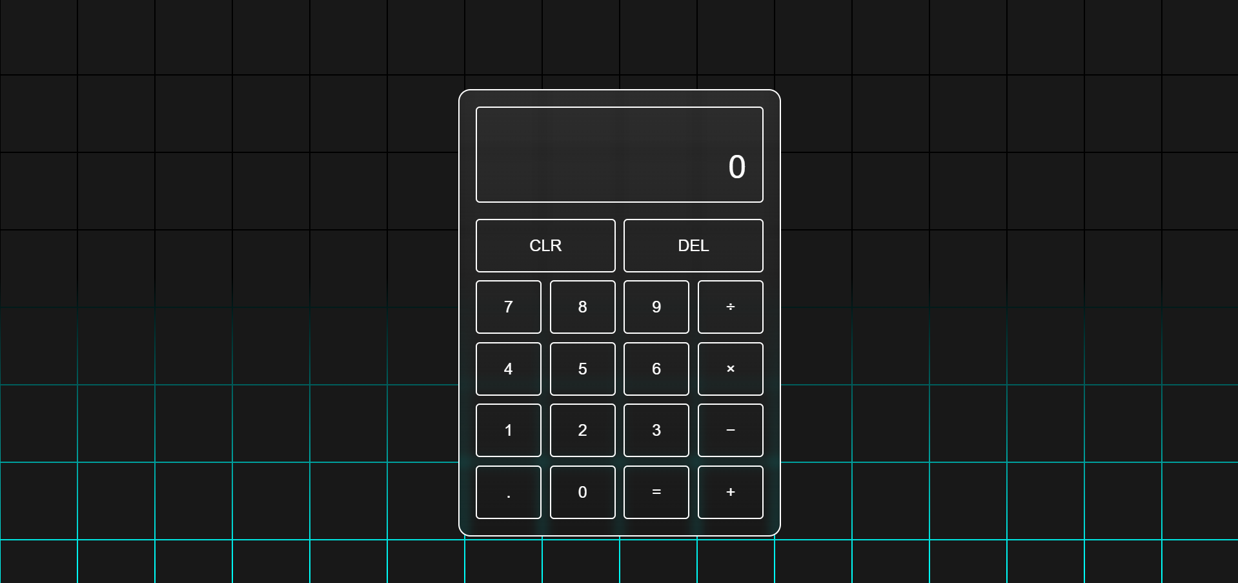Screen dimensions: 1238x583
Task: Tap the minus operator key
Action: (730, 430)
